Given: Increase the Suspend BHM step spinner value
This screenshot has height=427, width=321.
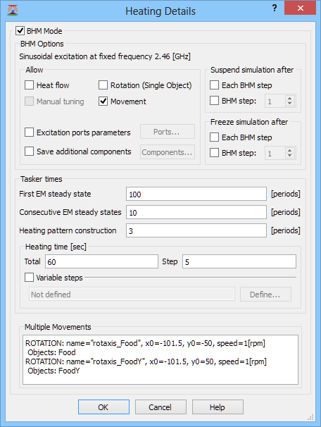Looking at the screenshot, I should 290,99.
